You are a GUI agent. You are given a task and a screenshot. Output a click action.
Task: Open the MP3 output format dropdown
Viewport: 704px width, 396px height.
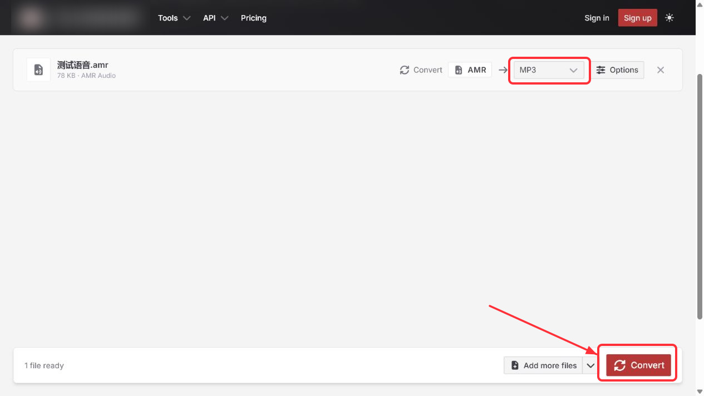(549, 70)
